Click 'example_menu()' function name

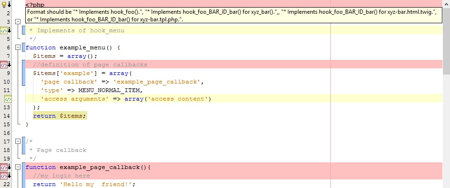[86, 48]
